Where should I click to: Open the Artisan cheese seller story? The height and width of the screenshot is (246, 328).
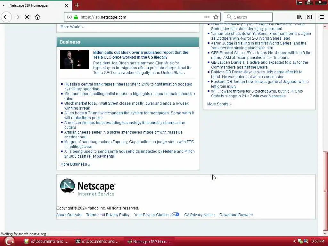coord(123,135)
